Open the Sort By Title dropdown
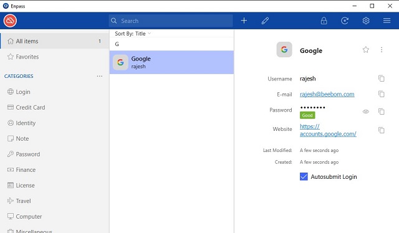This screenshot has height=233, width=399. coord(133,34)
